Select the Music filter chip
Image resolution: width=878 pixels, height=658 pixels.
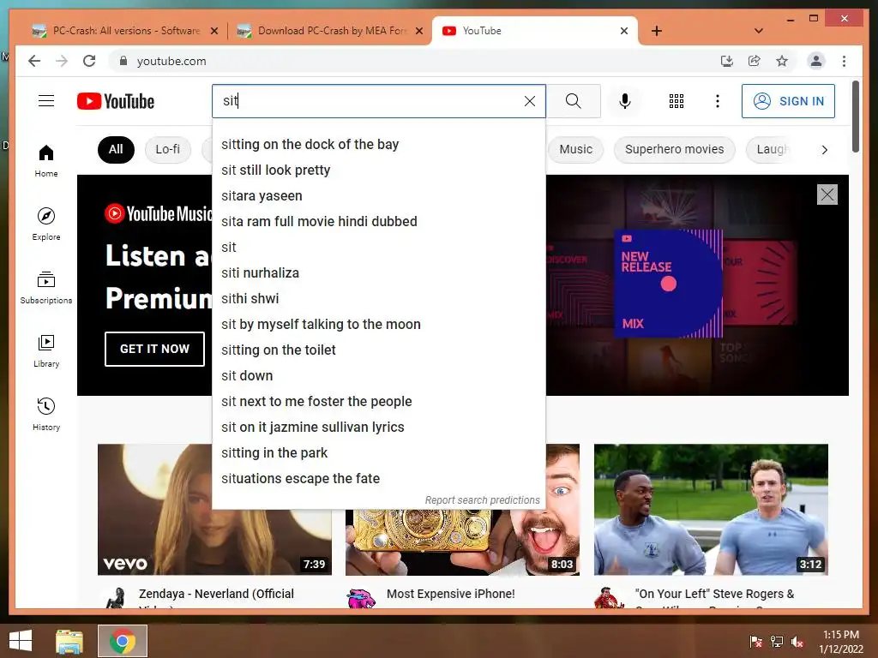(575, 149)
